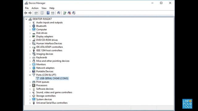
Task: Expand the IDE ATA/ATAPI controllers node
Action: pos(30,47)
